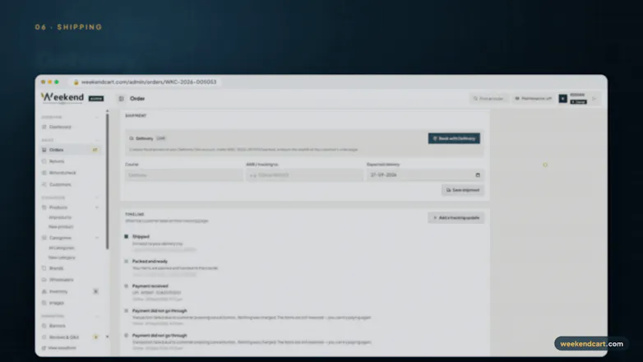Toggle the Maintenance off switch
Viewport: 643px width, 362px height.
pos(533,99)
